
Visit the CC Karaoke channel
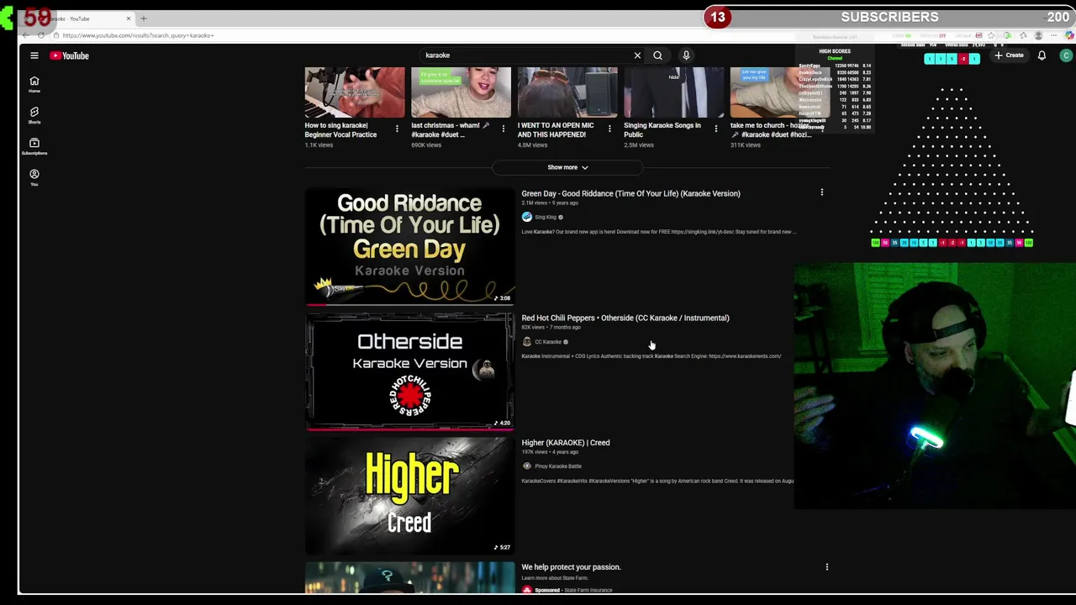tap(548, 342)
